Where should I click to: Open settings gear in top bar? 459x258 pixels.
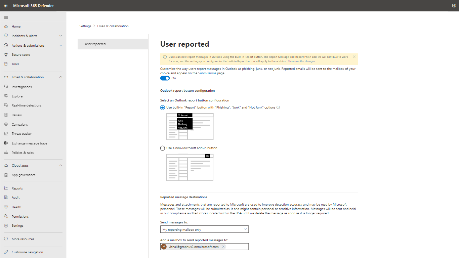point(454,6)
